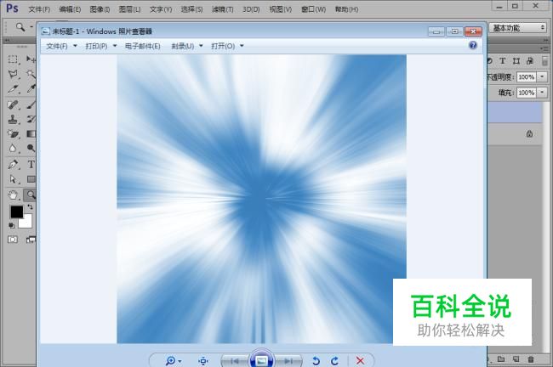The image size is (553, 367).
Task: Open Photoshop 文件(F) menu
Action: [x=39, y=9]
